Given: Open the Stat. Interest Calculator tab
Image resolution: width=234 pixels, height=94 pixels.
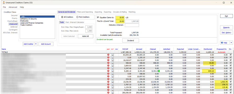Looking at the screenshot, I should (x=75, y=22).
